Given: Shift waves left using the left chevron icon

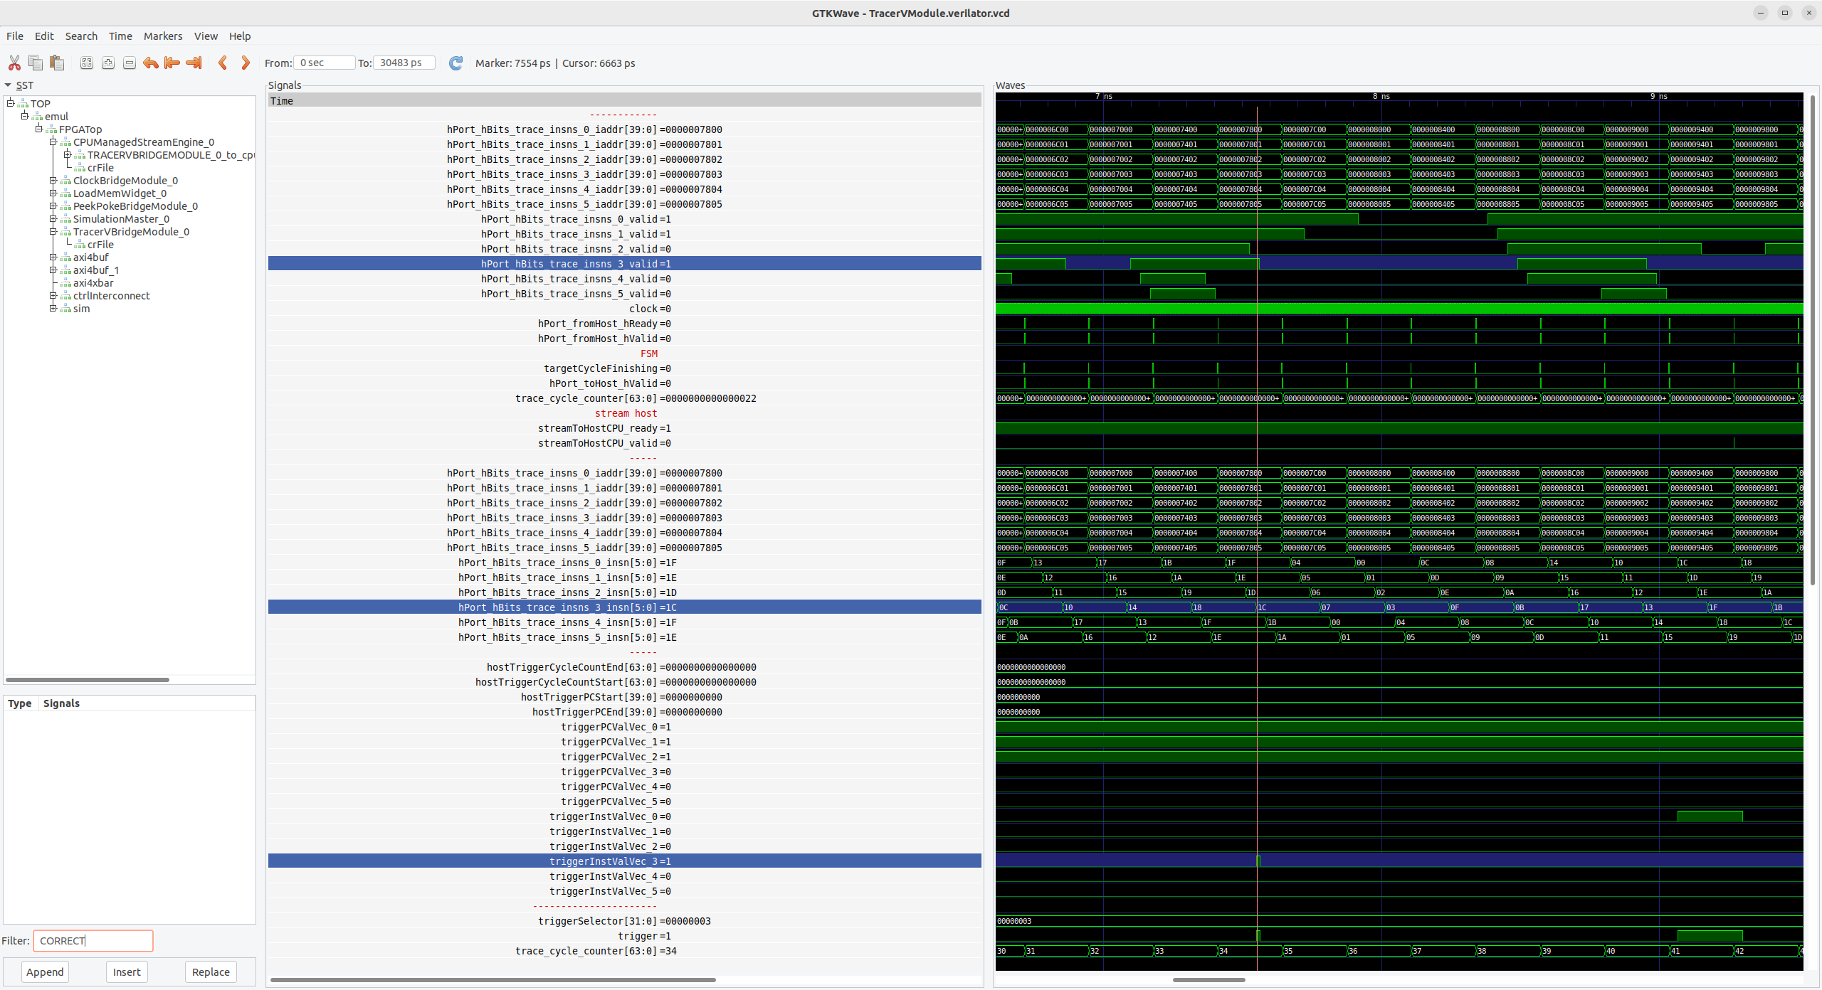Looking at the screenshot, I should click(223, 63).
